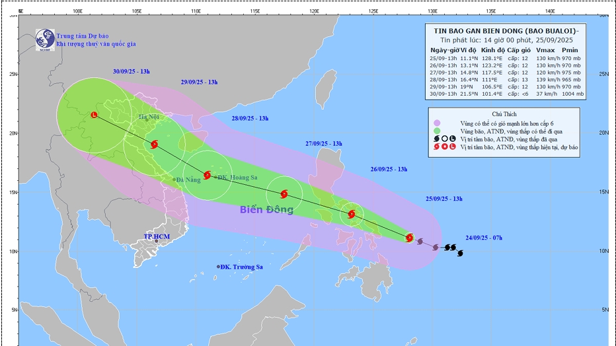This screenshot has width=616, height=346.
Task: Click the purple past-track storm marker
Action: tap(420, 242)
